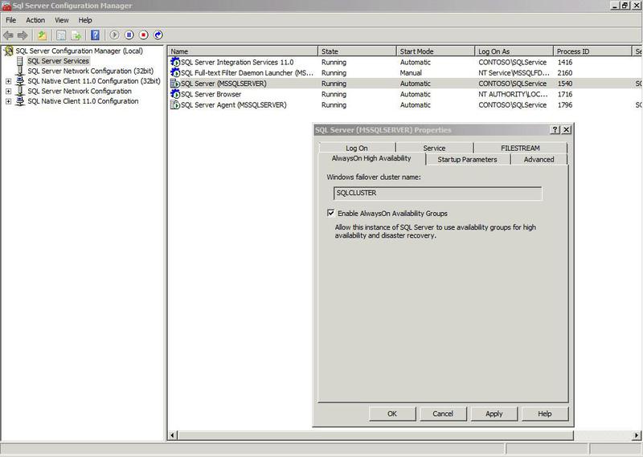Open the Help menu
Screen dimensions: 643x457
coord(85,20)
